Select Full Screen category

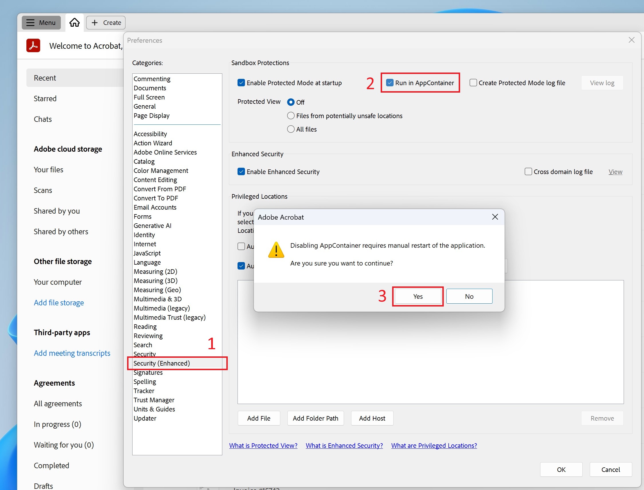click(x=177, y=97)
